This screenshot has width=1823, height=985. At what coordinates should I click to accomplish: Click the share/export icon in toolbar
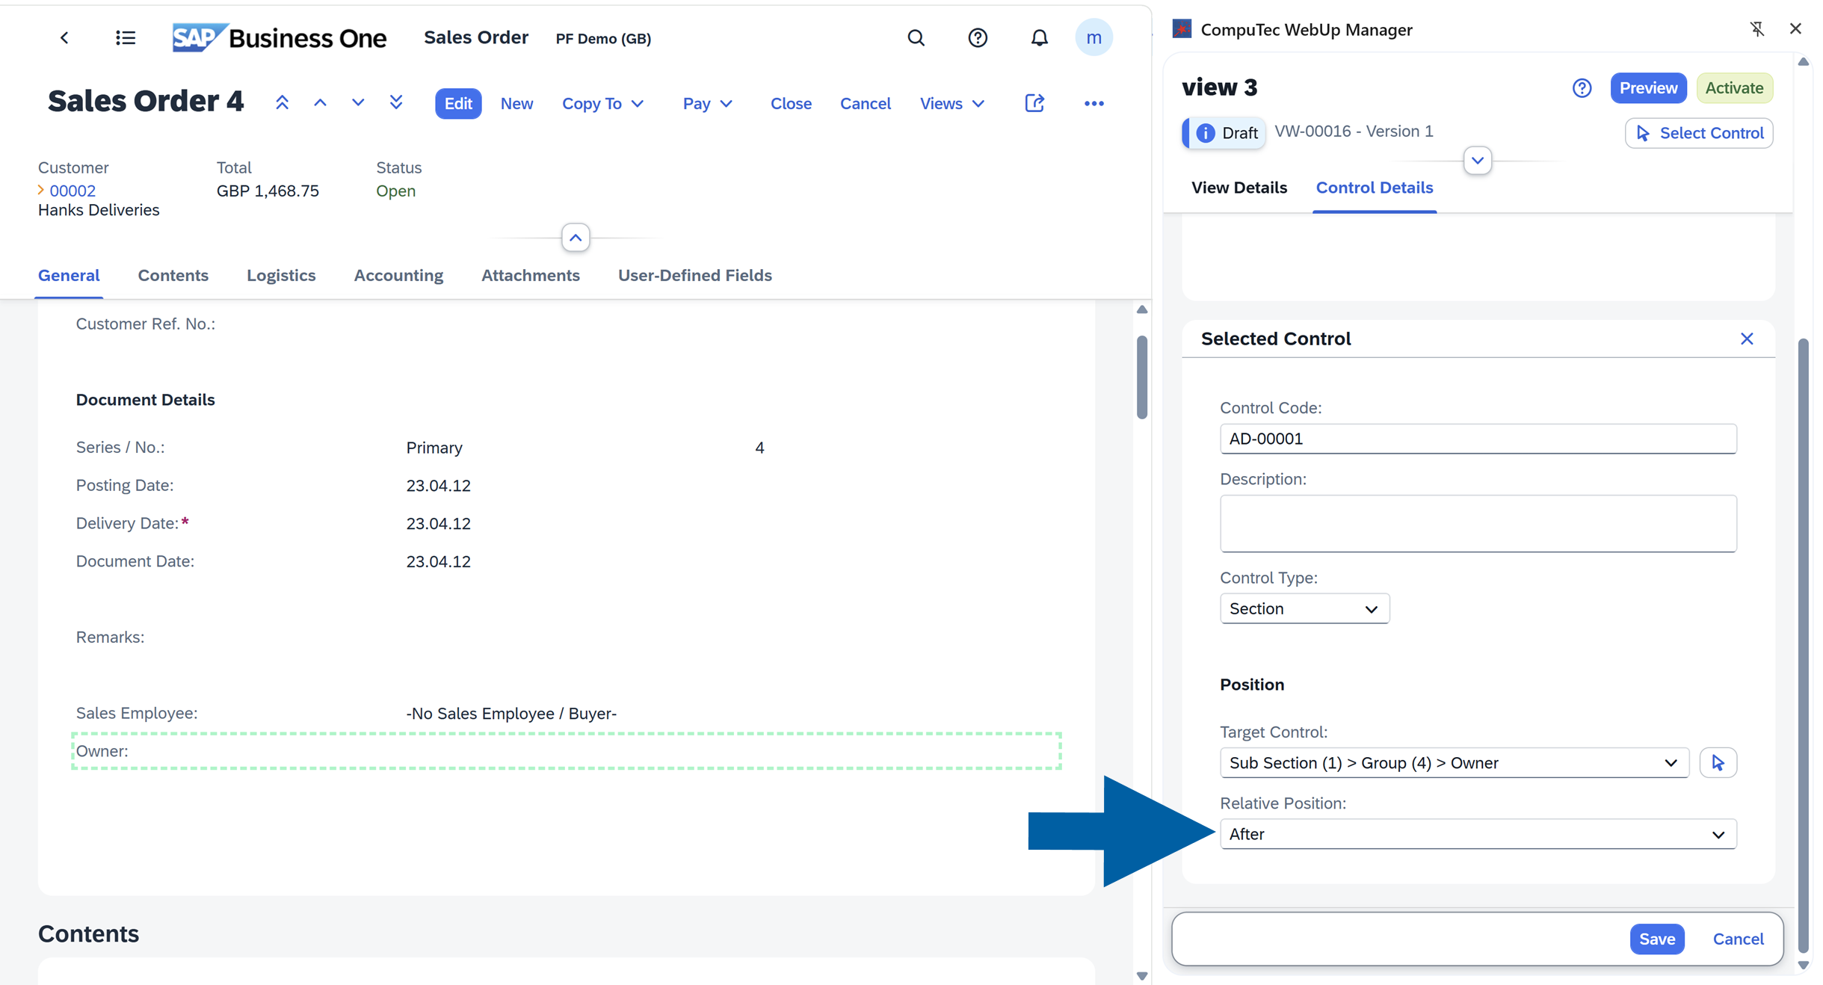[x=1034, y=103]
